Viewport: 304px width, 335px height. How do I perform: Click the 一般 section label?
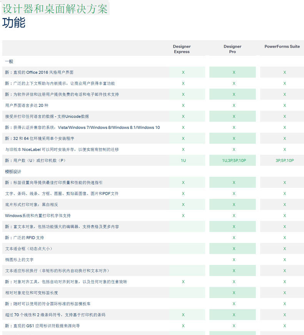point(9,61)
